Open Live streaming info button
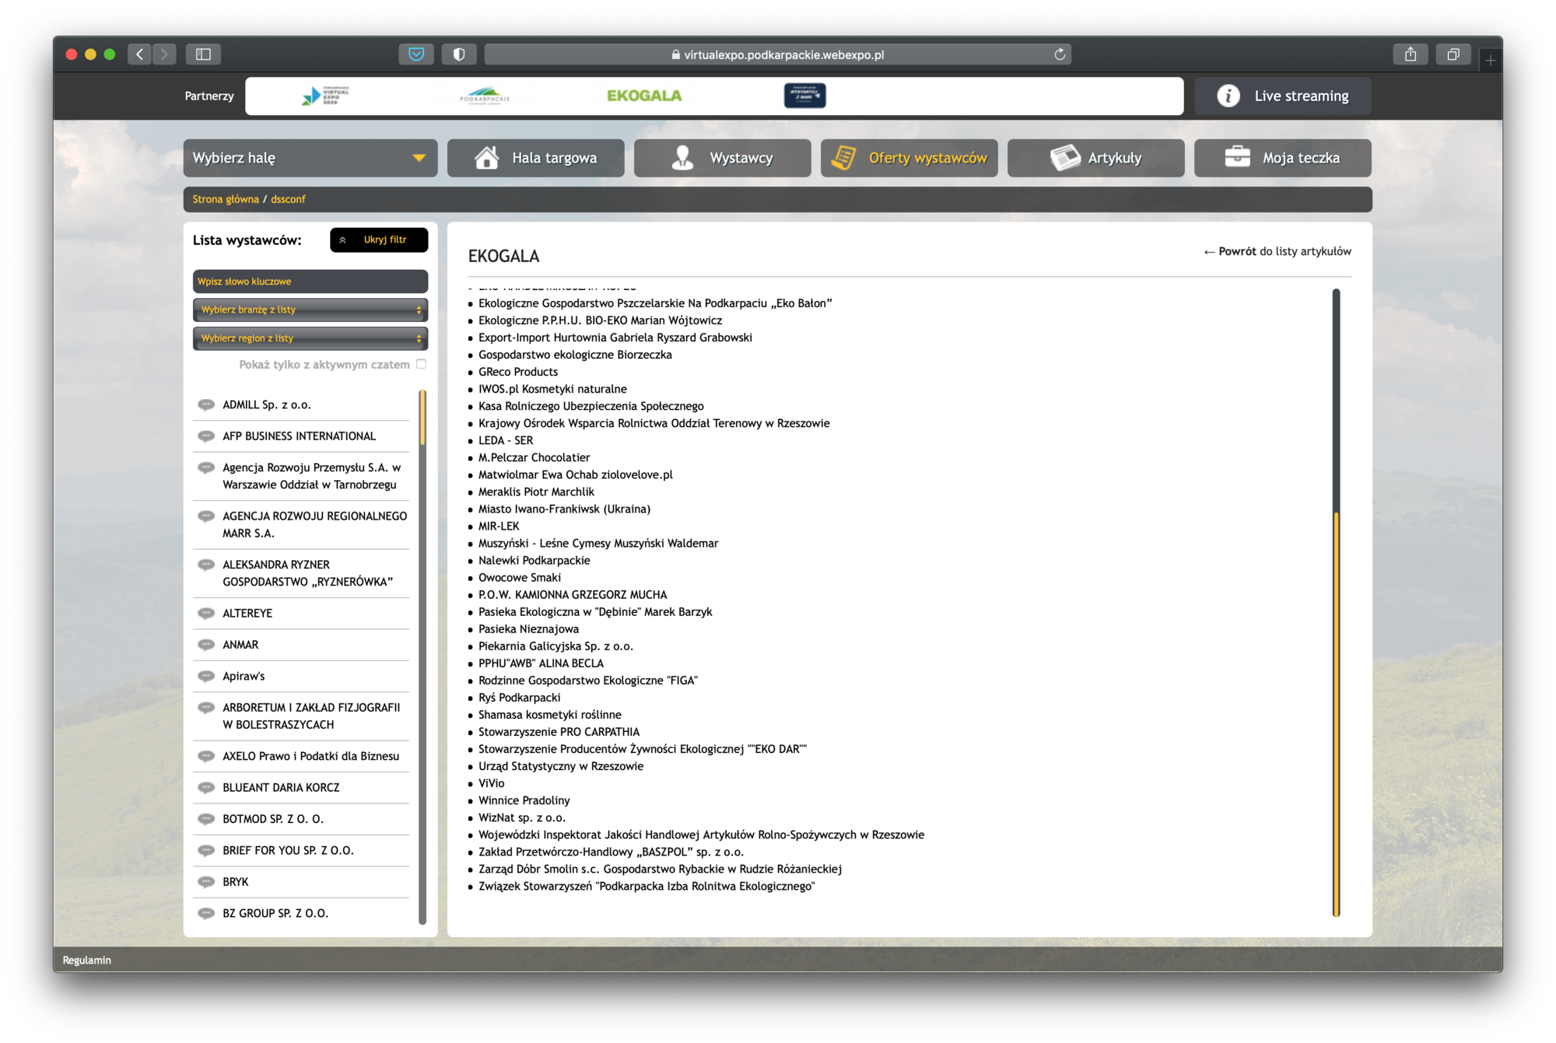Image resolution: width=1556 pixels, height=1043 pixels. pyautogui.click(x=1282, y=96)
